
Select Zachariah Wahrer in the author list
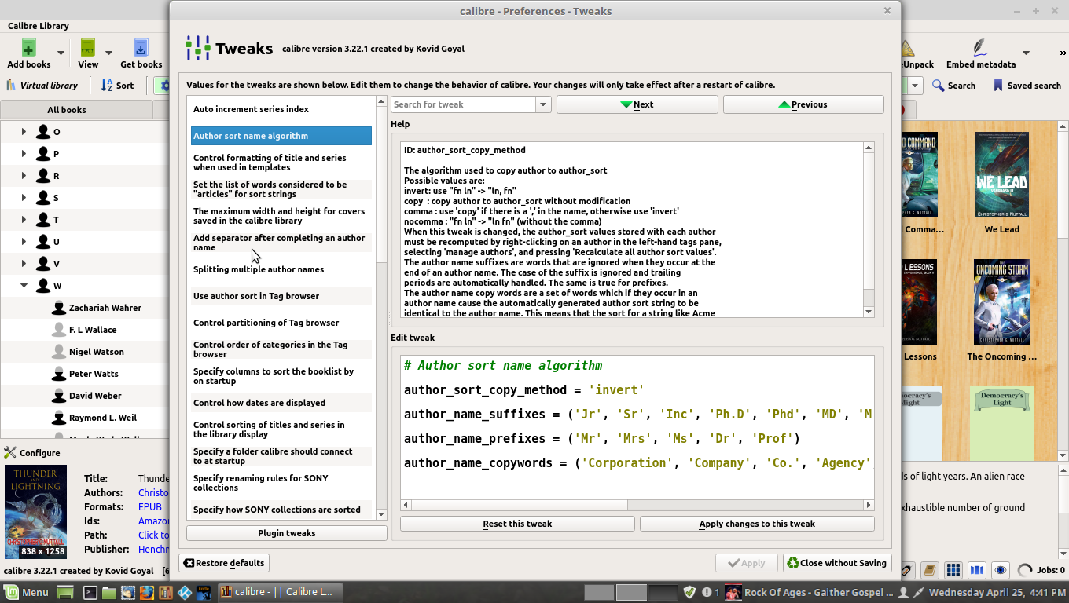[x=105, y=308]
